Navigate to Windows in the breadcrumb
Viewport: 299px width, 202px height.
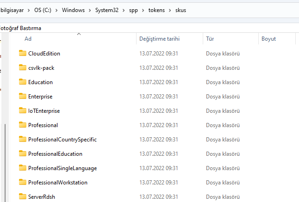point(73,10)
